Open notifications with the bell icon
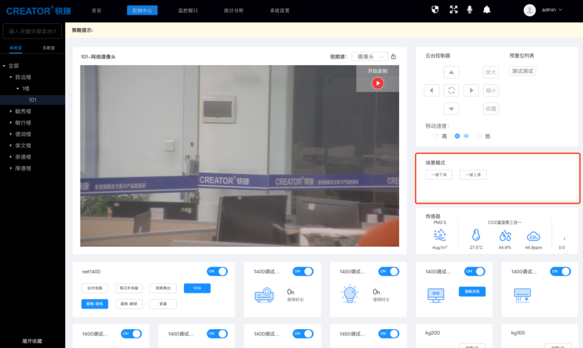Screen dimensions: 583x348 click(487, 10)
